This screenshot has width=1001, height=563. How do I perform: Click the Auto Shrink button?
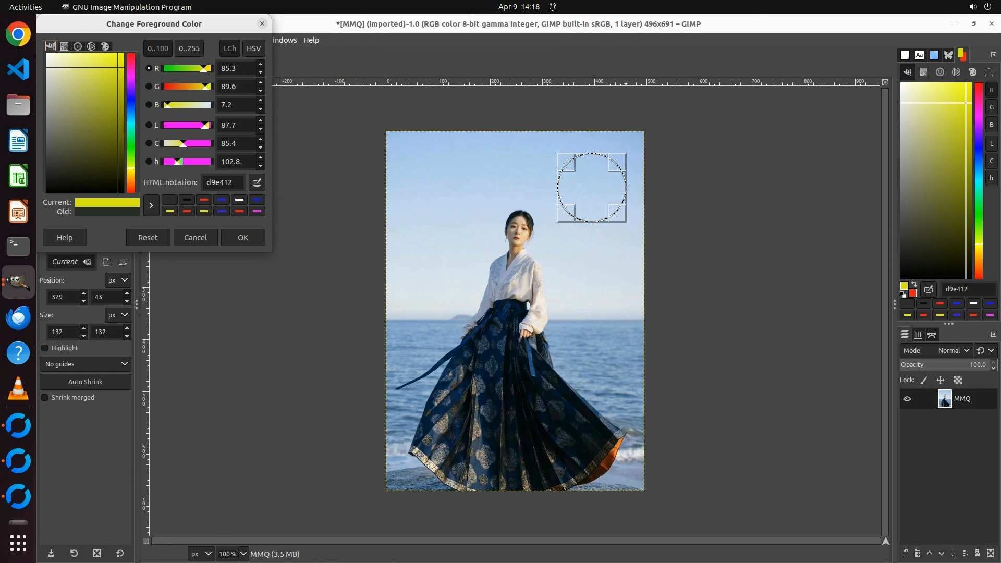86,382
